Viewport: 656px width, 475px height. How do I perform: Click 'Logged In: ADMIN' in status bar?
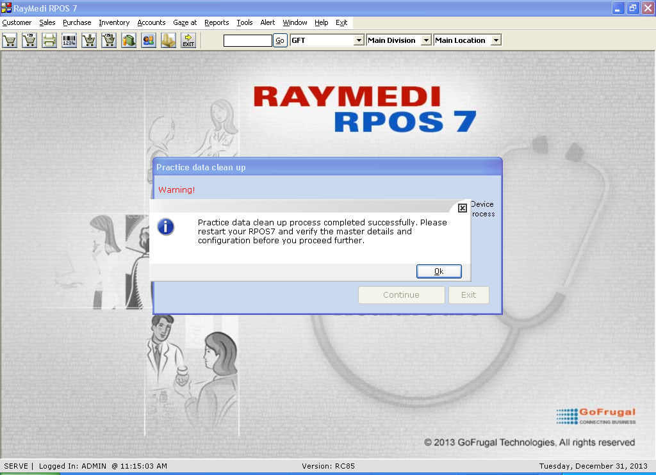click(x=73, y=466)
